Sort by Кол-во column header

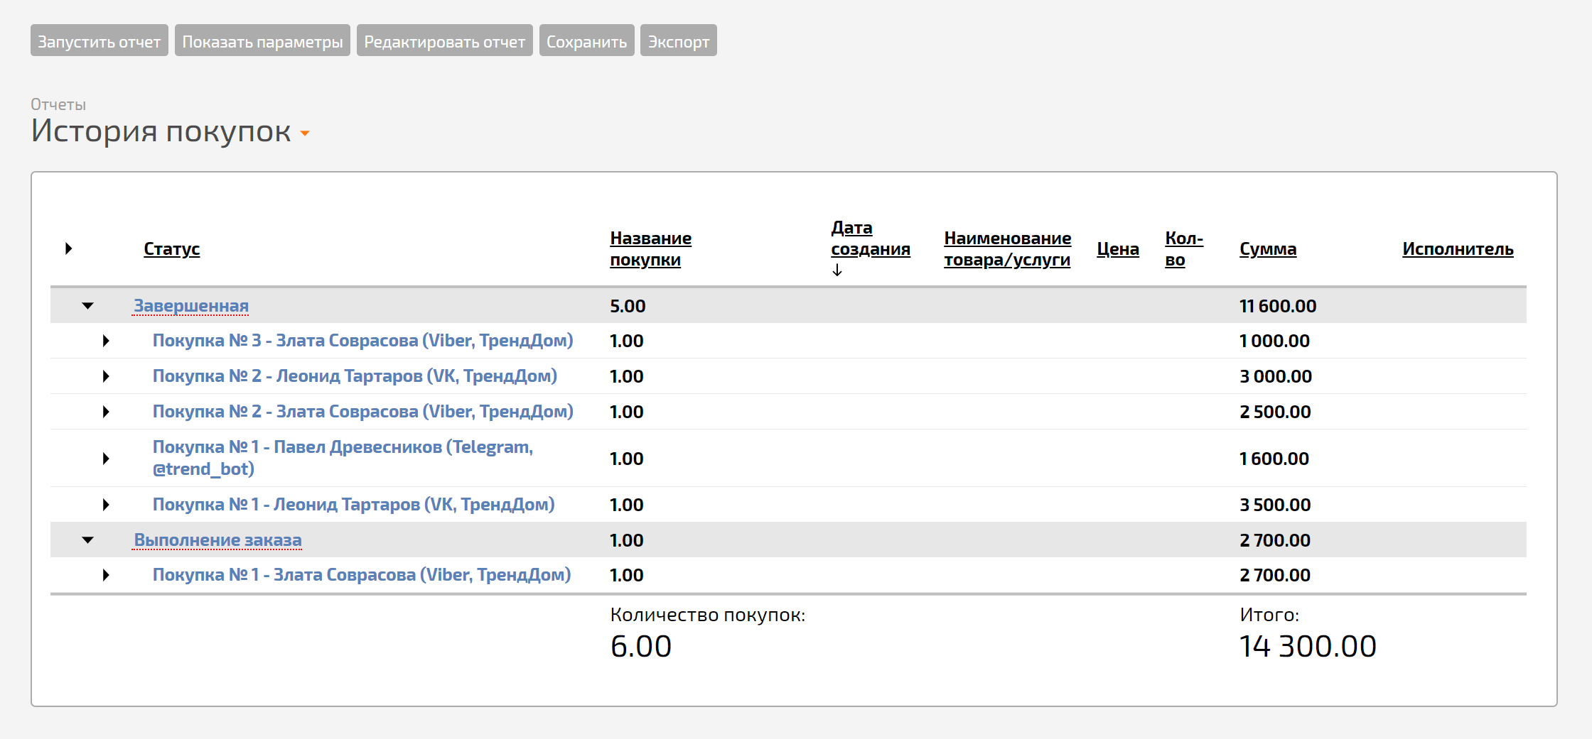point(1184,249)
